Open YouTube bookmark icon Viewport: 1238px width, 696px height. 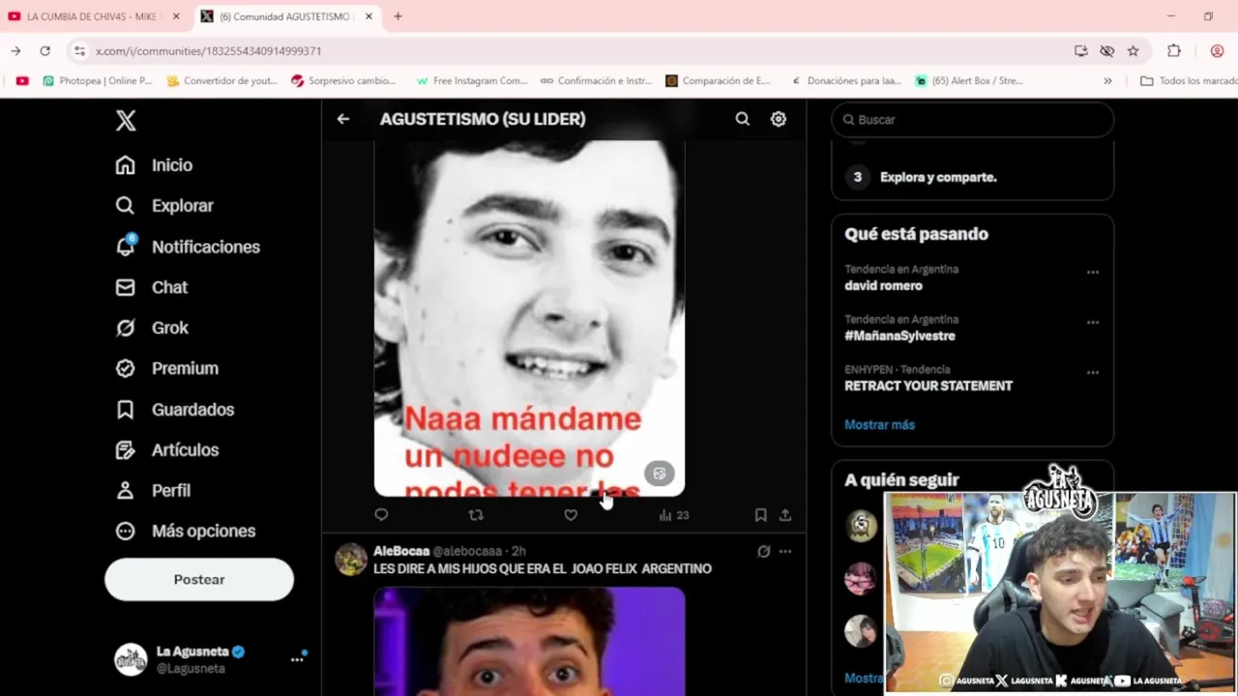pyautogui.click(x=22, y=81)
